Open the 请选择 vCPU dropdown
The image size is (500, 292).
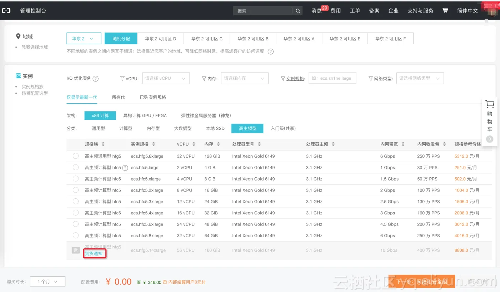(x=166, y=78)
